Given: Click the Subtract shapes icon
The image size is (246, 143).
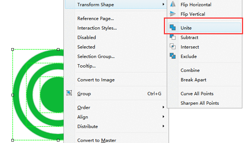Looking at the screenshot, I should 173,37.
